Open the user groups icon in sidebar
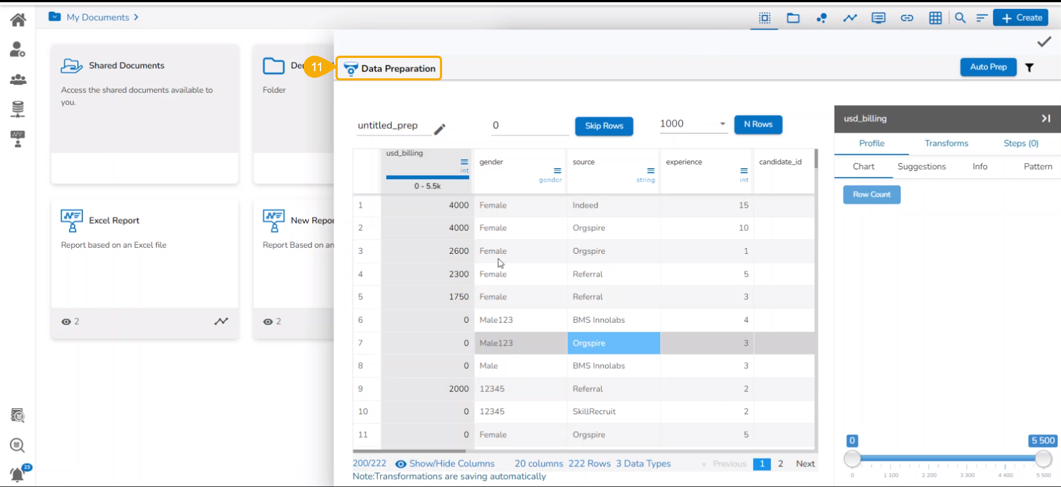Viewport: 1061px width, 487px height. point(18,79)
